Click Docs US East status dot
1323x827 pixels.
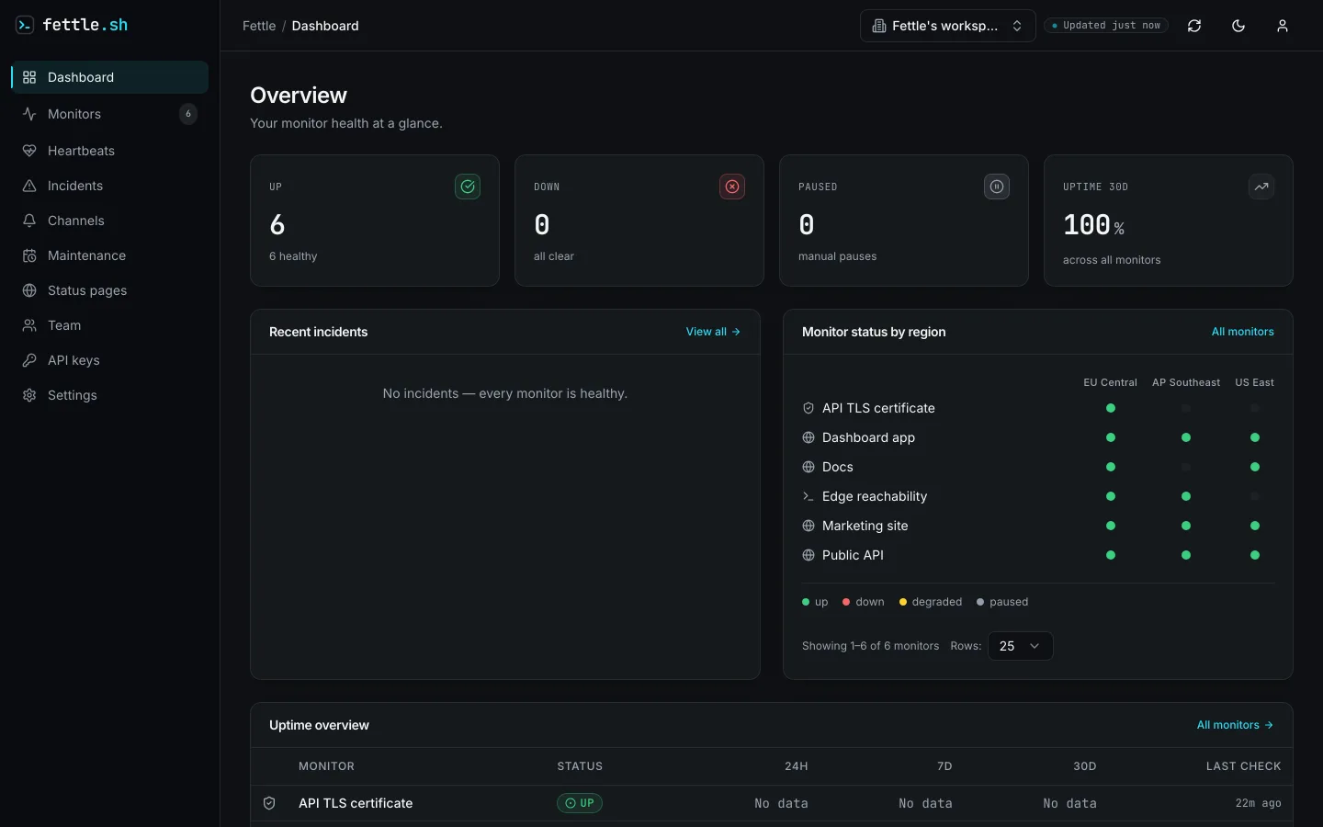coord(1255,467)
